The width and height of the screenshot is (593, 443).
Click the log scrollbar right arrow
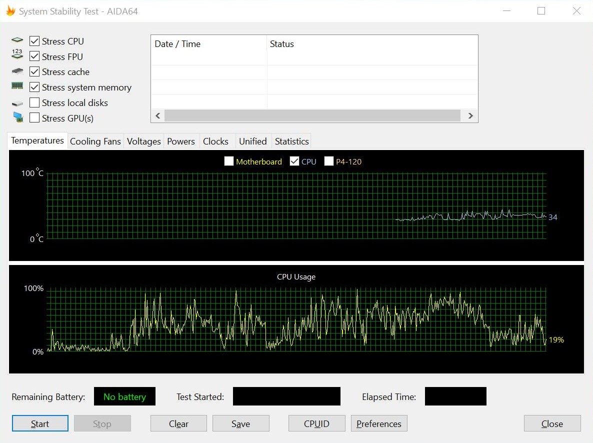point(470,116)
